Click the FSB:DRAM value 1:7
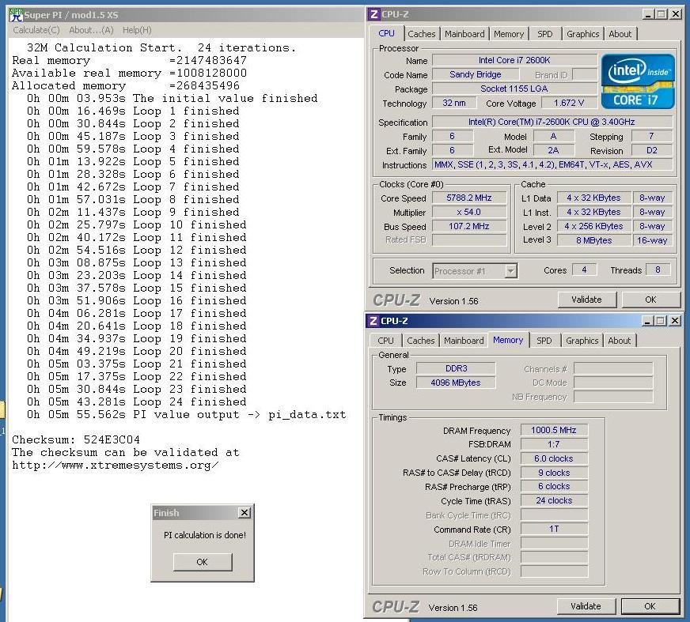690x622 pixels. tap(554, 444)
